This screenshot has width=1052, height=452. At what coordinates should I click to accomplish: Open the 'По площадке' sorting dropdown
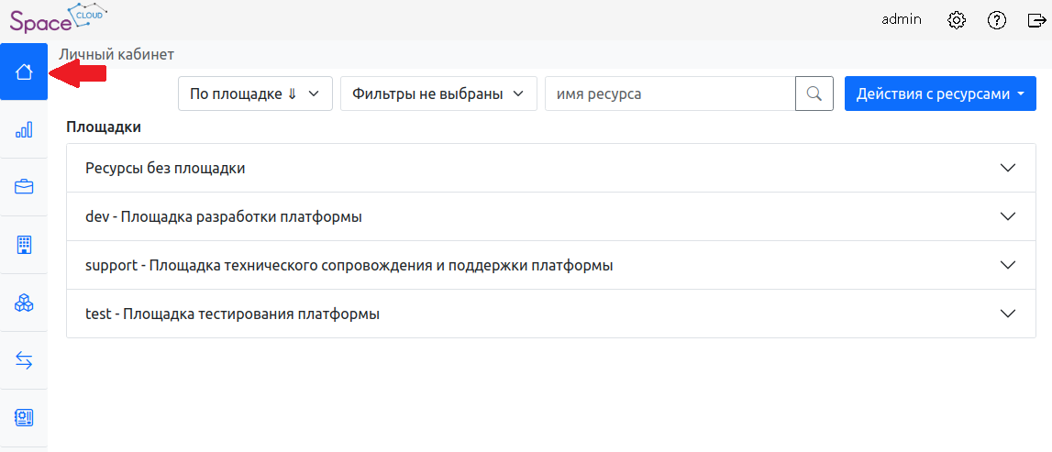[x=254, y=94]
